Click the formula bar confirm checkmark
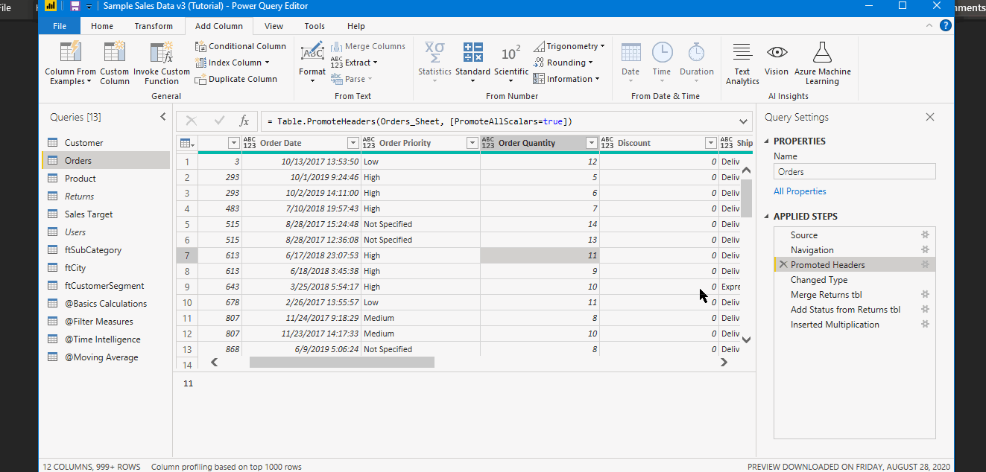The image size is (986, 472). tap(219, 121)
